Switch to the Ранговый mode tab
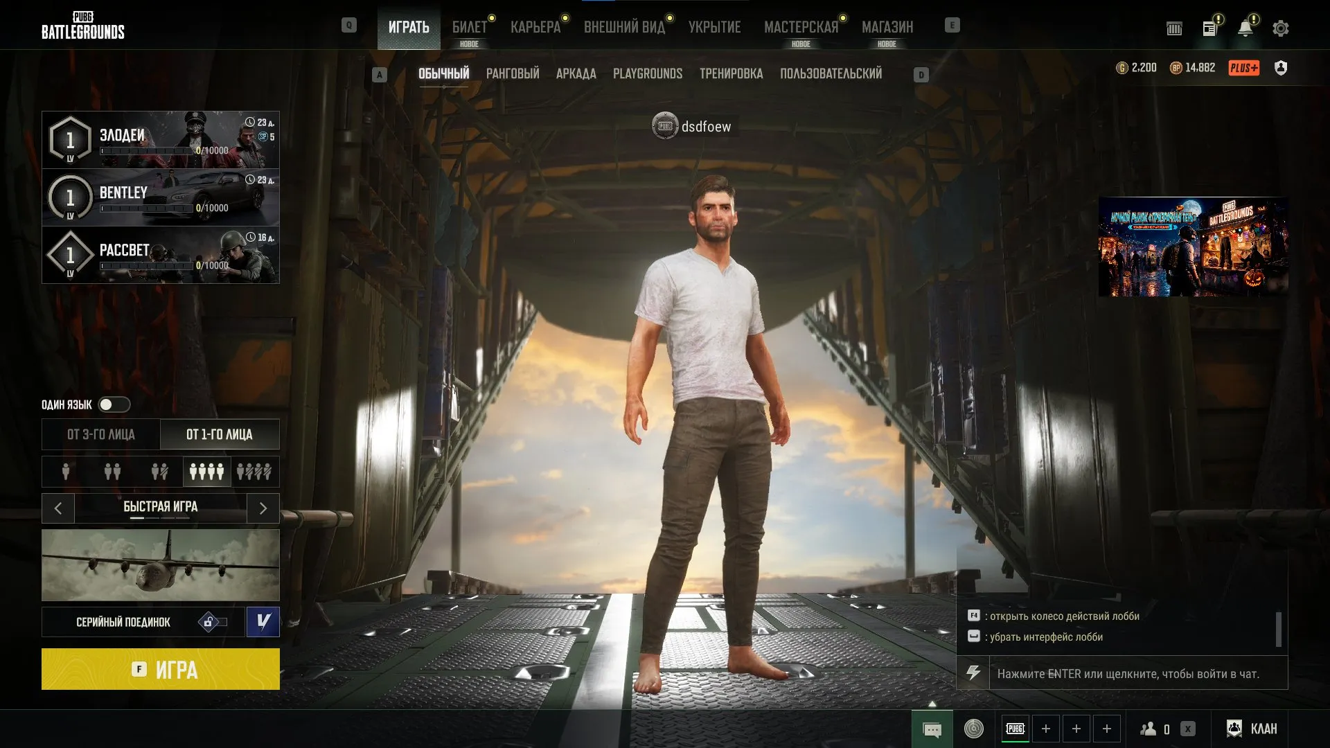This screenshot has width=1330, height=748. click(513, 73)
